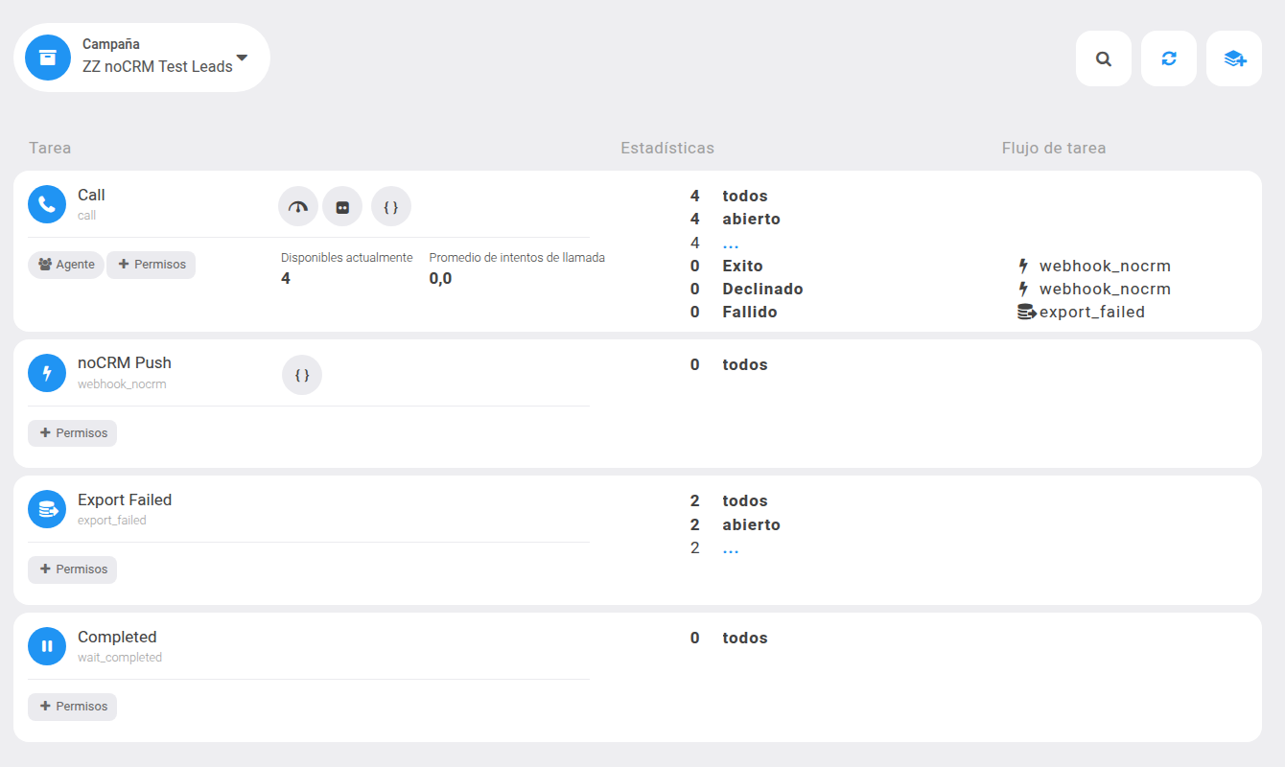
Task: Click 'Fallido' in Call statistics
Action: 750,312
